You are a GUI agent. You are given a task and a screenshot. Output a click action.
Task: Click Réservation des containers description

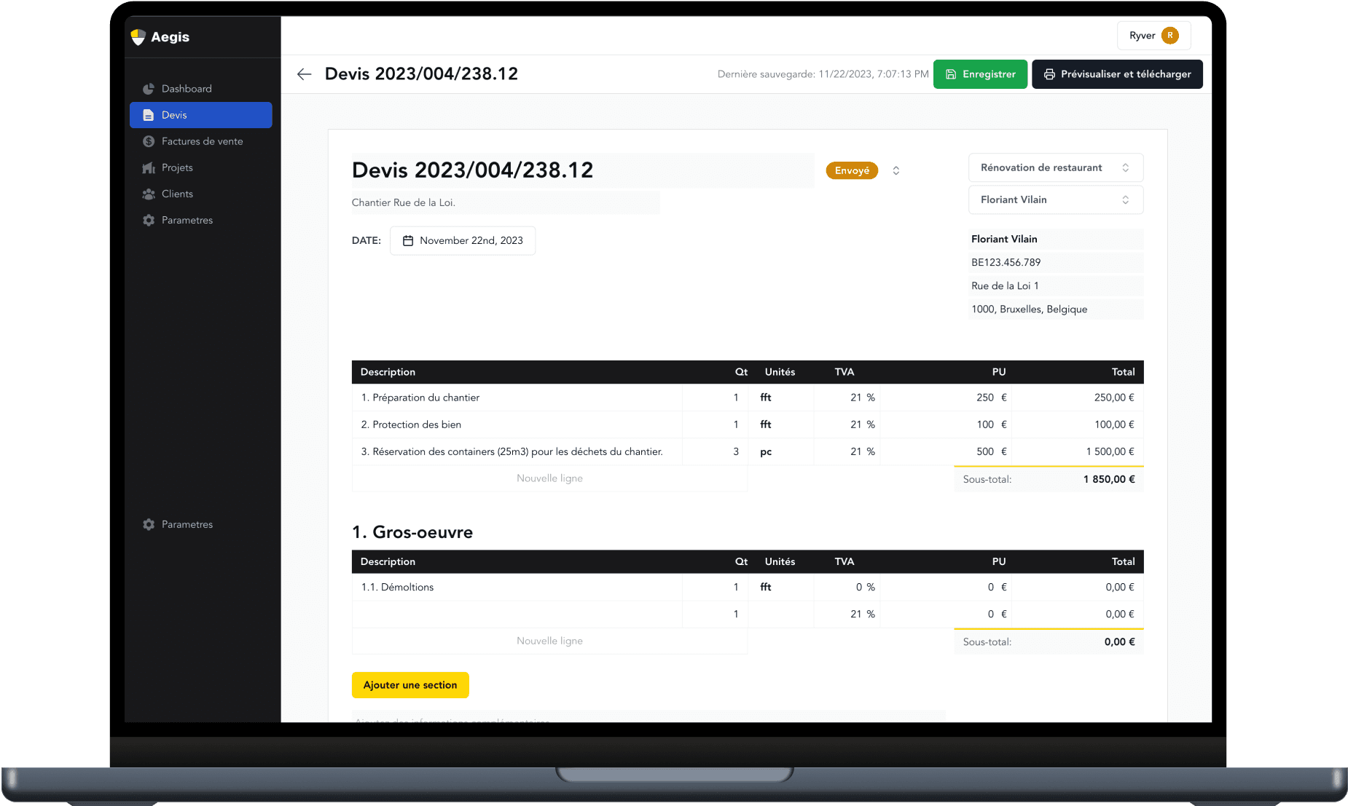(517, 451)
